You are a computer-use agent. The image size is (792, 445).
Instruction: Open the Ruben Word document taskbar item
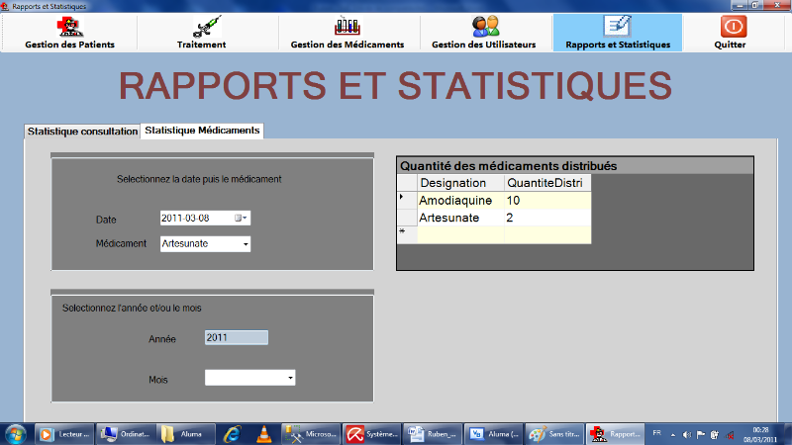tap(433, 434)
